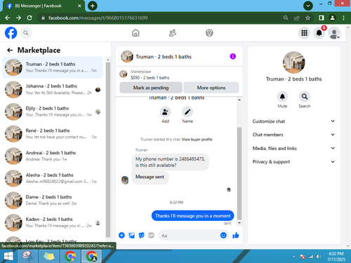The image size is (351, 263).
Task: Choose a GIF icon in composer
Action: [151, 235]
